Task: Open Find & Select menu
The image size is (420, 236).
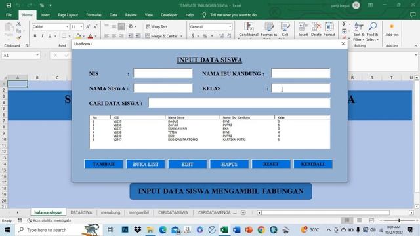Action: tap(372, 31)
